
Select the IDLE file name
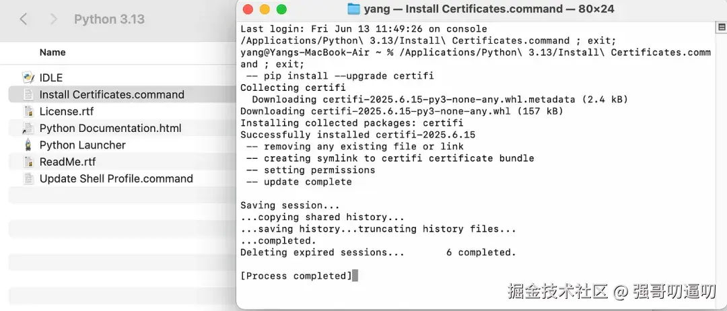[51, 77]
